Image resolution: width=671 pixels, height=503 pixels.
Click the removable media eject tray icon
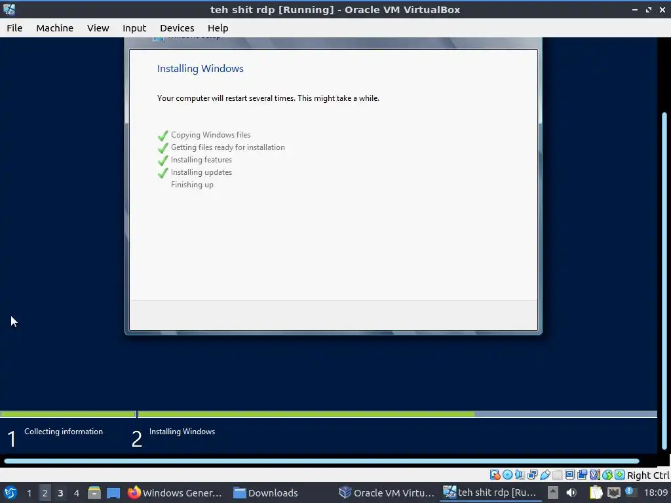tap(553, 493)
